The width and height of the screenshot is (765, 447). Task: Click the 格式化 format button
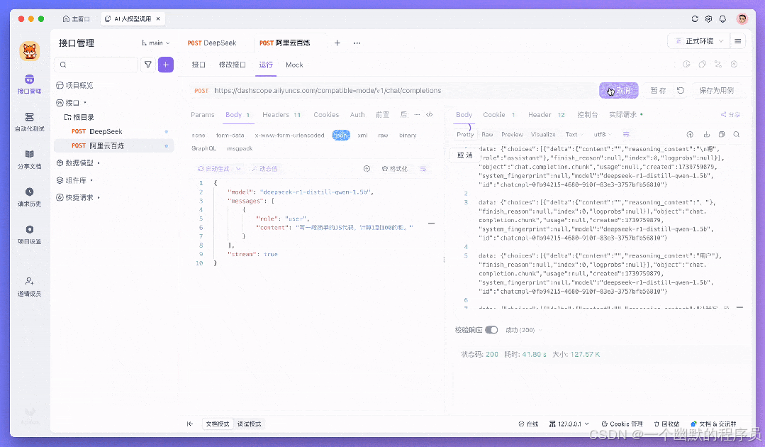[394, 168]
